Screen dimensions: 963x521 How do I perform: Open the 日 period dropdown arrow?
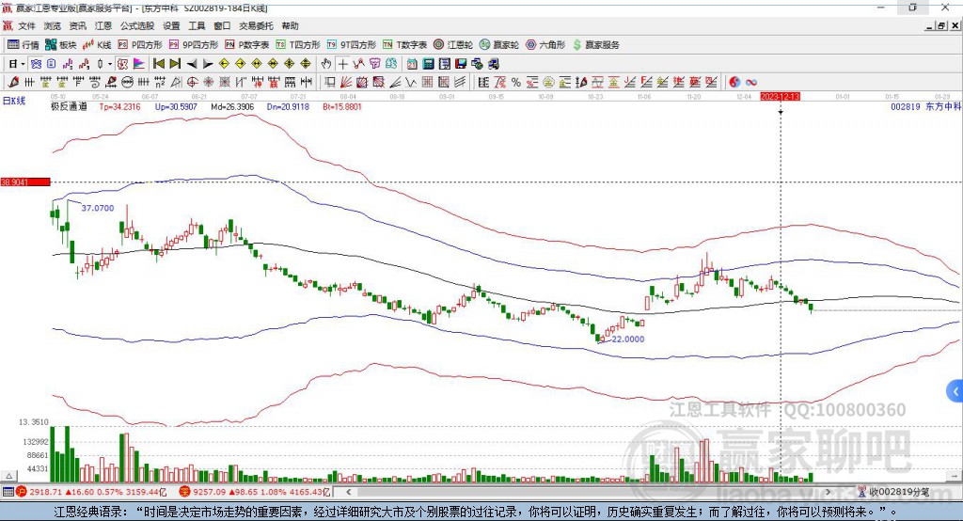tap(23, 64)
